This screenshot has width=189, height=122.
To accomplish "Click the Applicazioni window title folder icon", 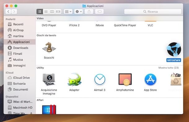I will point(84,6).
